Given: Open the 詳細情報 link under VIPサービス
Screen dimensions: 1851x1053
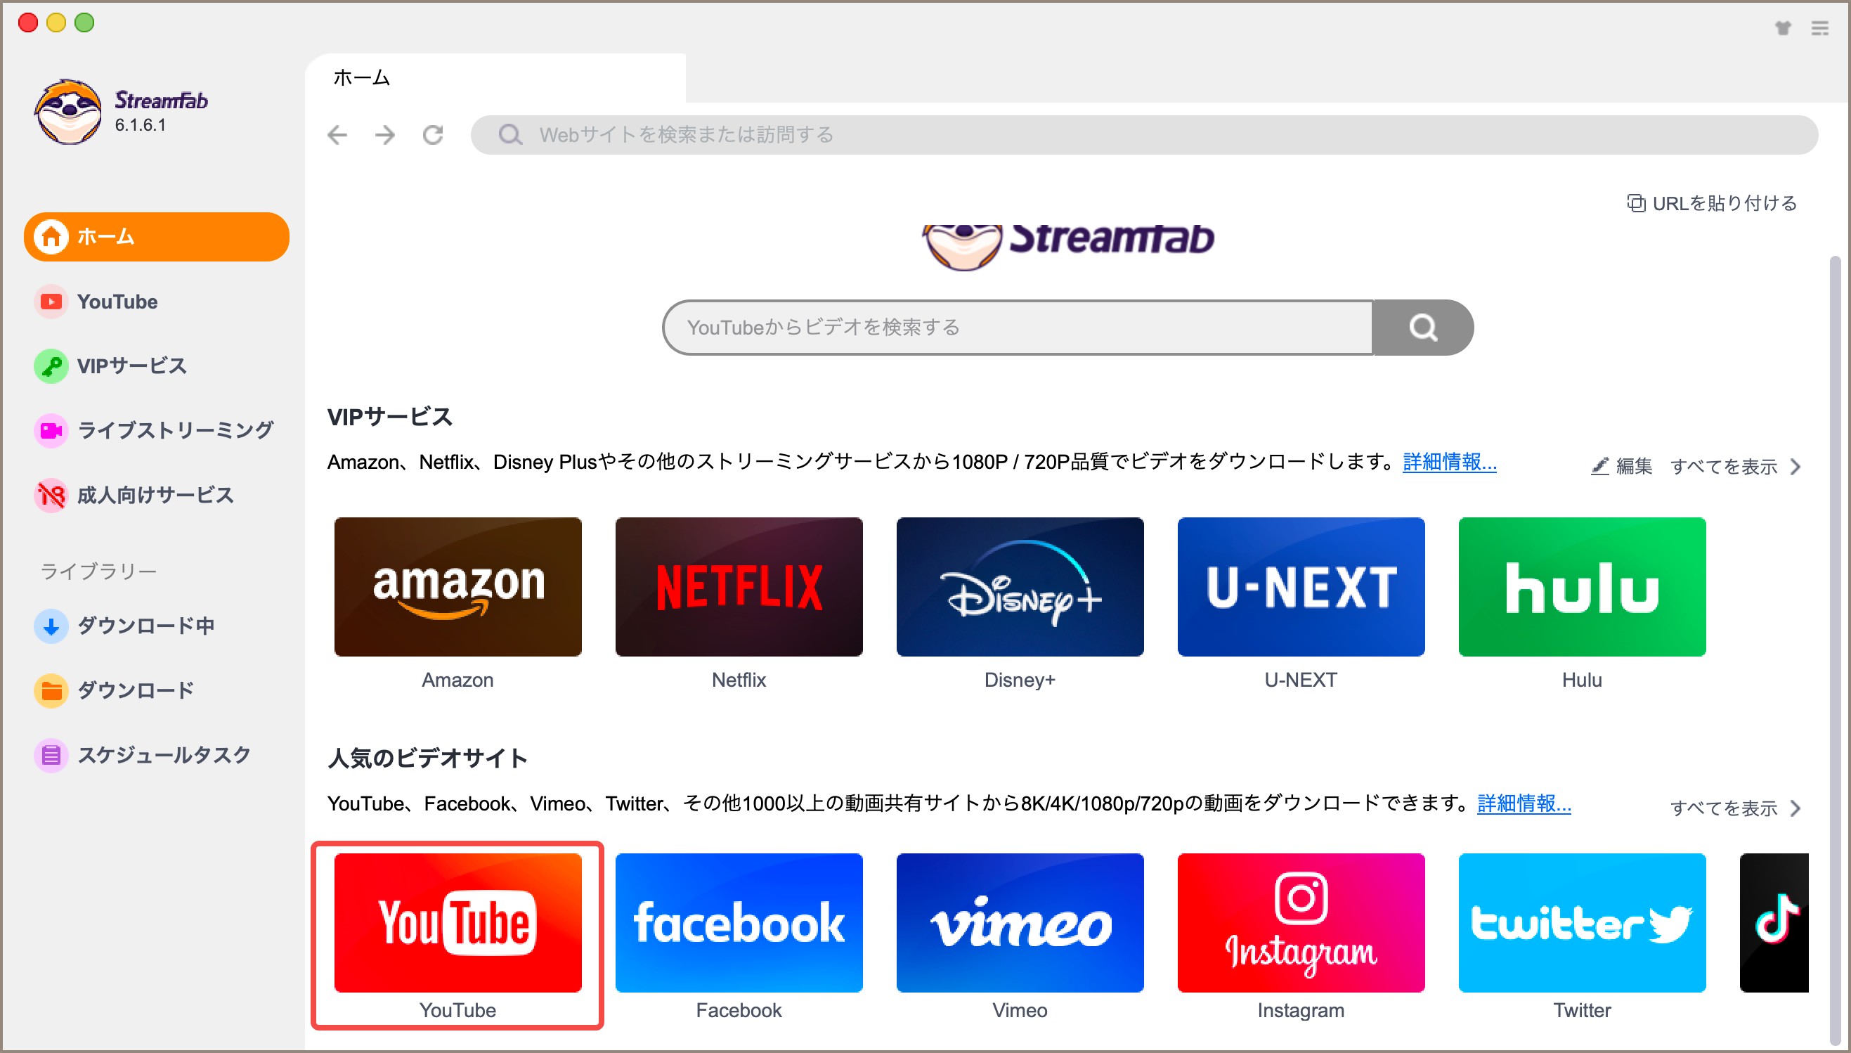Looking at the screenshot, I should [1450, 461].
